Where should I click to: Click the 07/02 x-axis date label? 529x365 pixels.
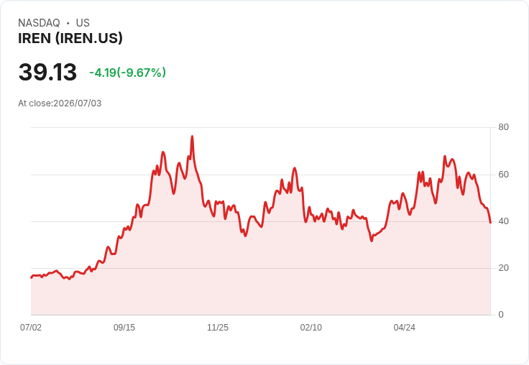coord(31,327)
